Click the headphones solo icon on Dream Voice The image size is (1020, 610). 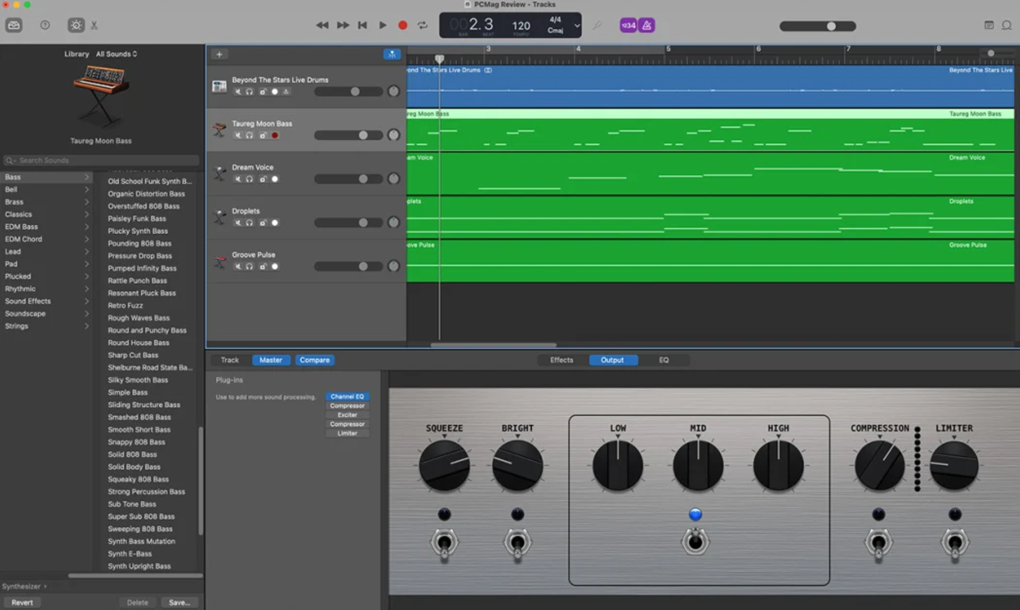[x=250, y=179]
